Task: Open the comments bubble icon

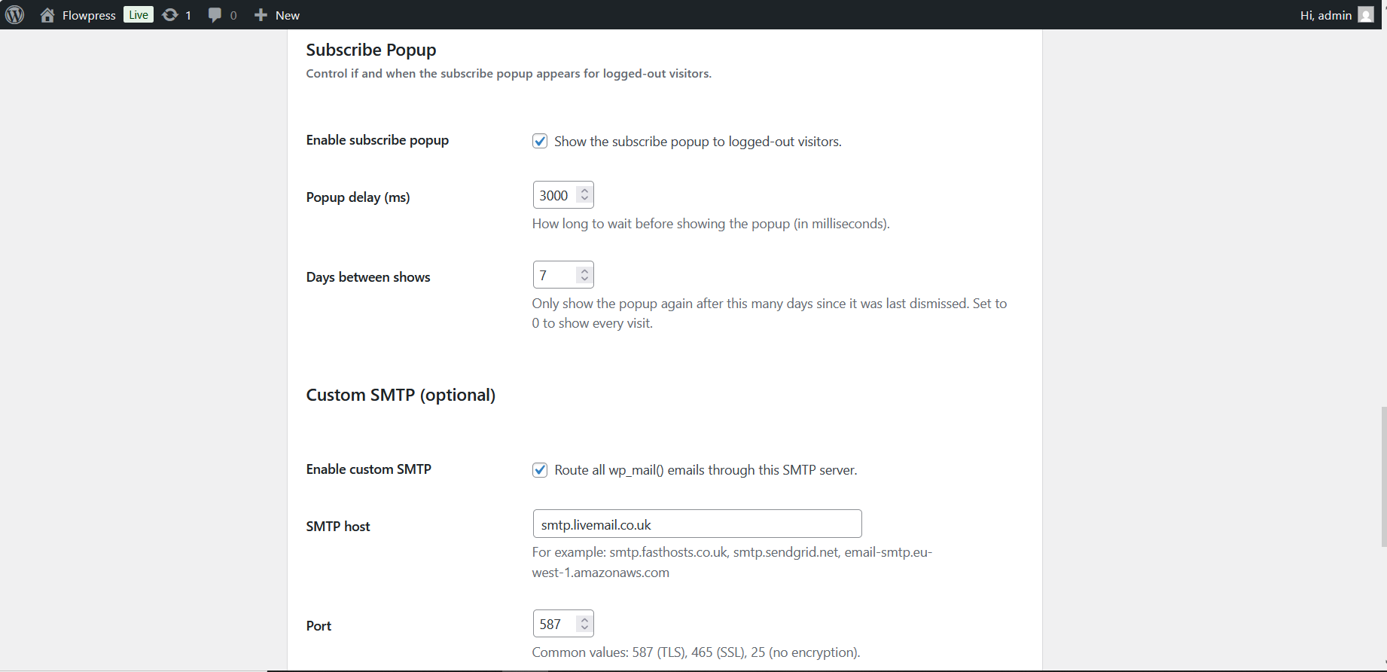Action: coord(215,15)
